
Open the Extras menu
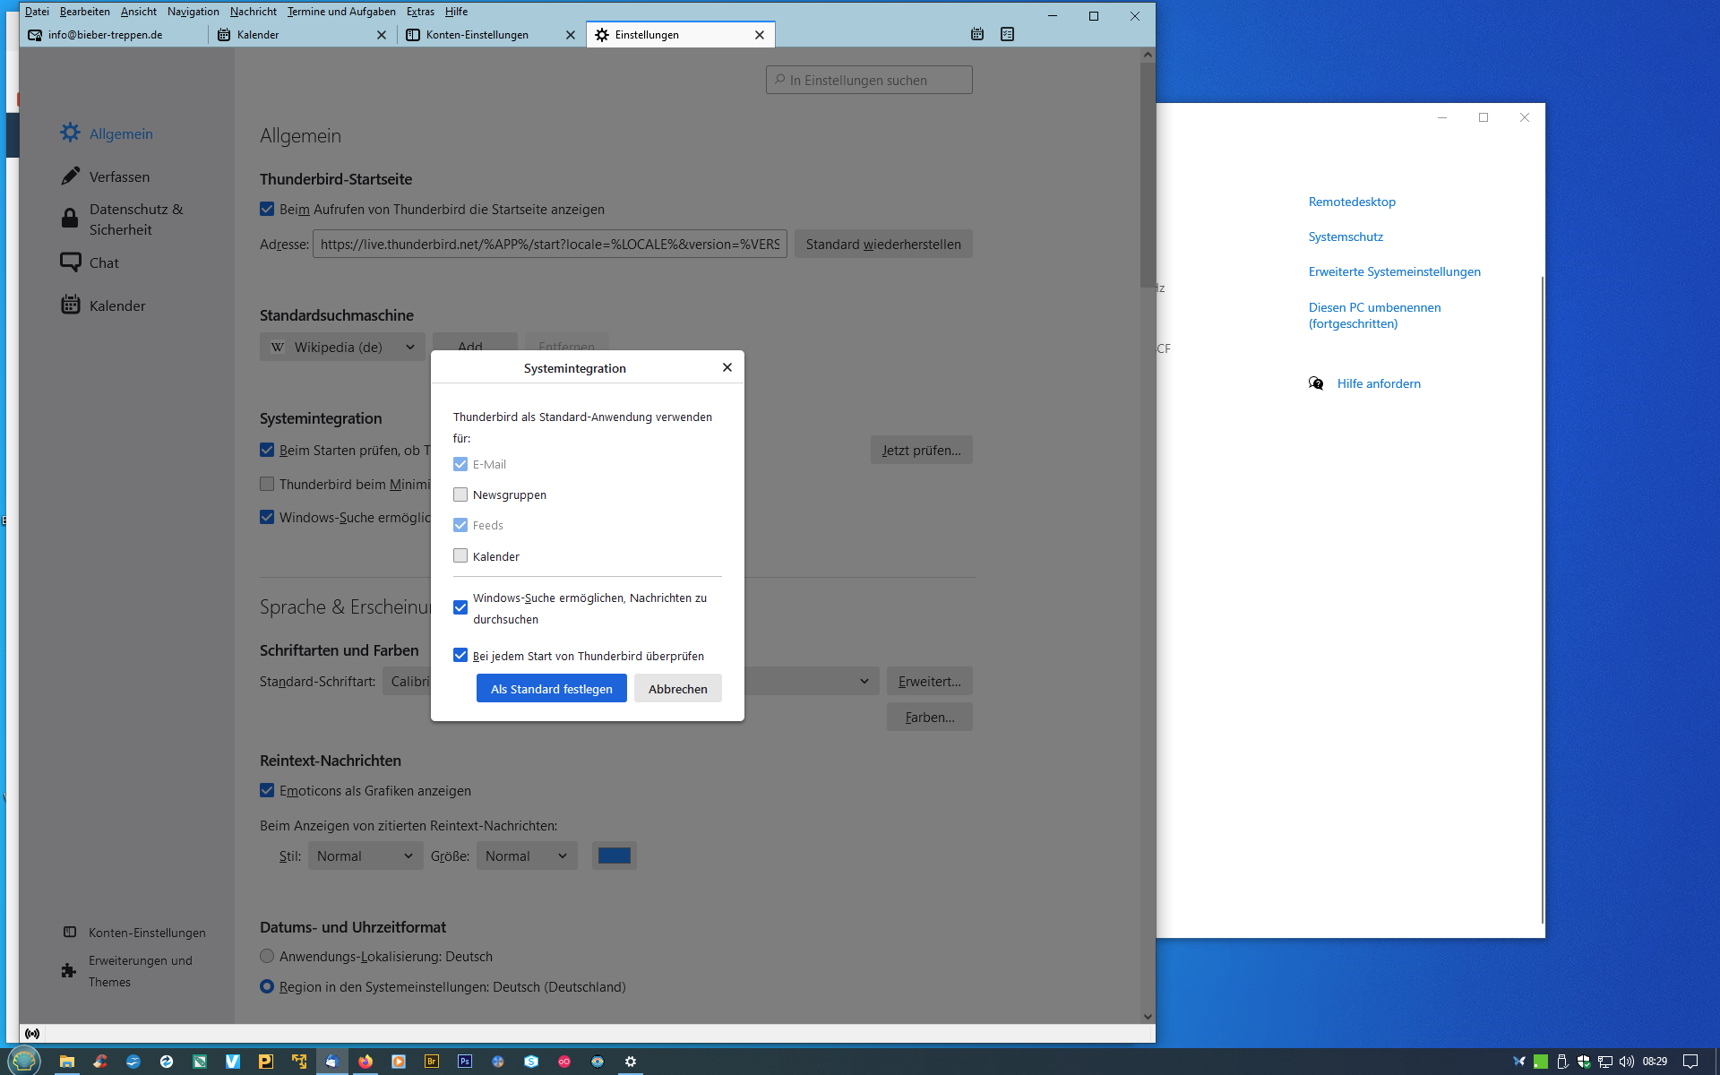(420, 12)
